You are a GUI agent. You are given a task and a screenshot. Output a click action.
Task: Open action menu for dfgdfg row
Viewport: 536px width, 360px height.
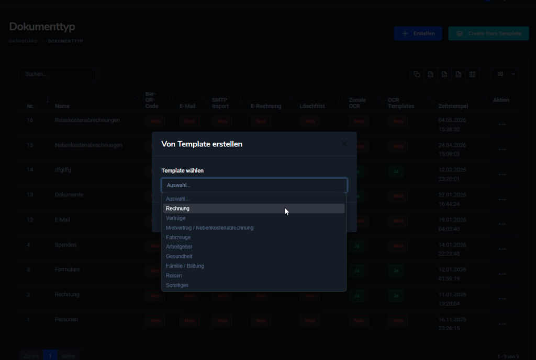point(502,175)
